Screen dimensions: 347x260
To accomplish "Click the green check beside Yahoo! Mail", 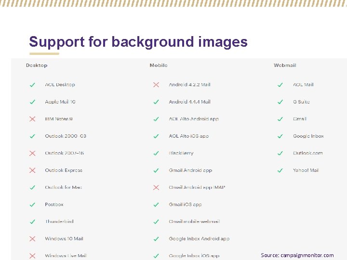I will 280,170.
